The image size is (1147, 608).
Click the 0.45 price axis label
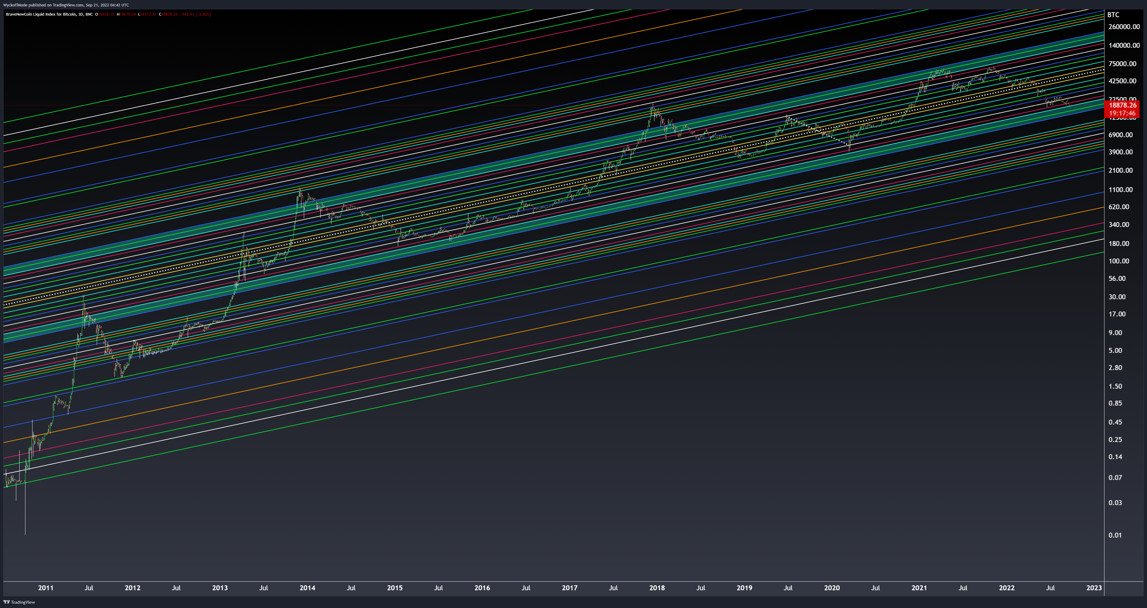click(1115, 422)
